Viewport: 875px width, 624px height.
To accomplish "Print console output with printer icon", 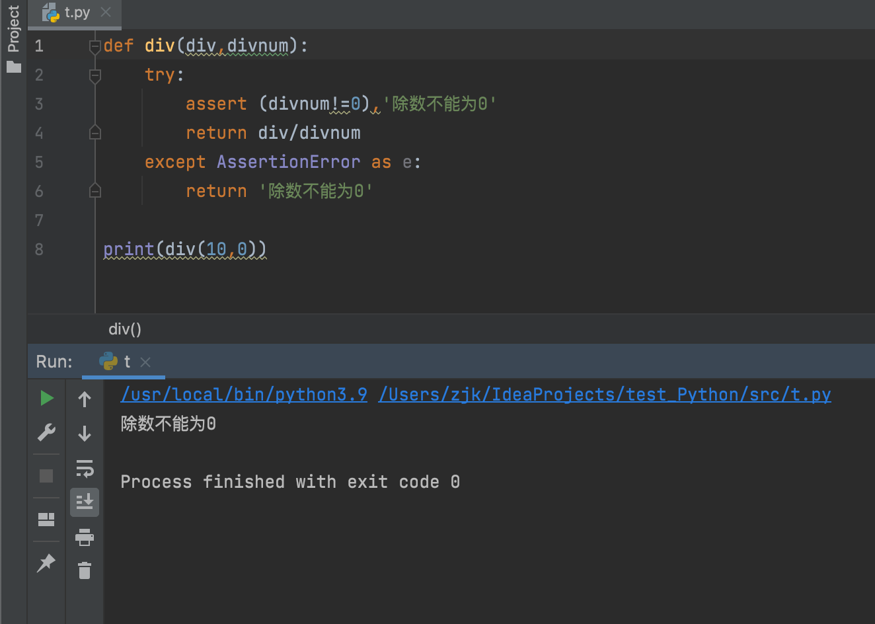I will tap(85, 537).
